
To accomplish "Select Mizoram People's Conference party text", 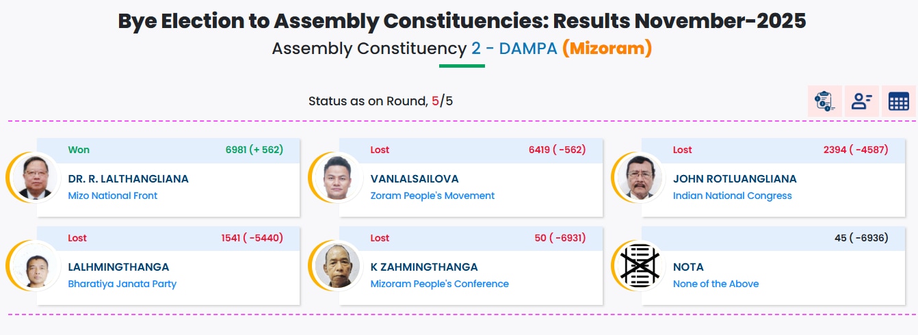I will pos(439,284).
